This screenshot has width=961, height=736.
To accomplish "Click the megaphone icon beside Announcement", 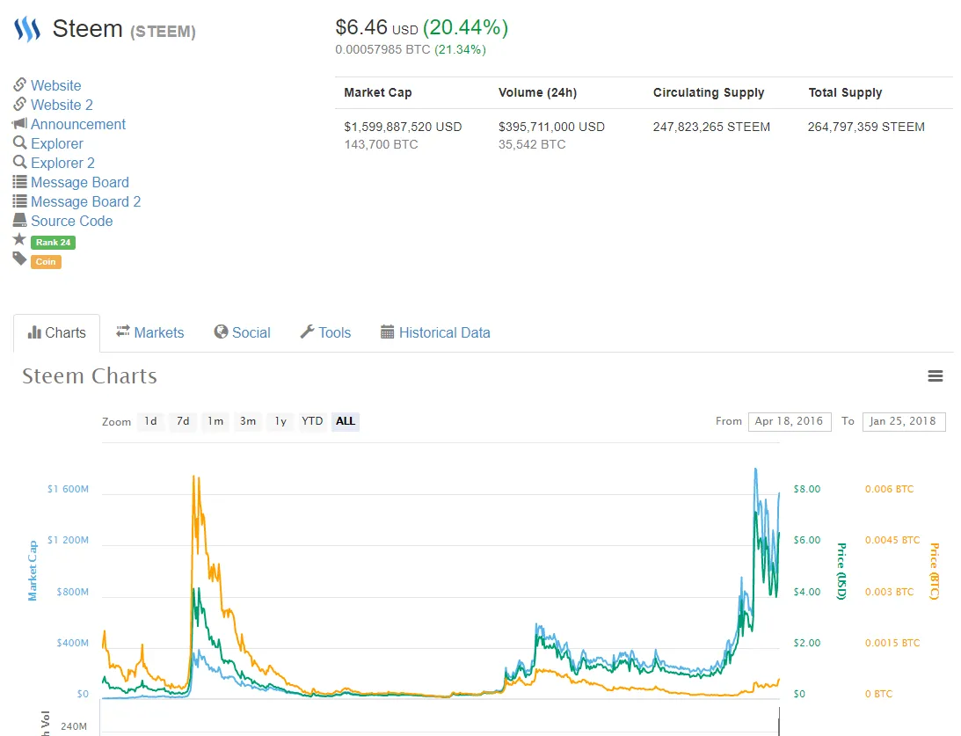I will click(19, 123).
